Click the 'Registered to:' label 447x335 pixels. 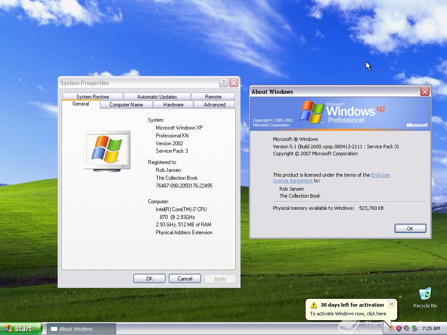click(x=162, y=162)
